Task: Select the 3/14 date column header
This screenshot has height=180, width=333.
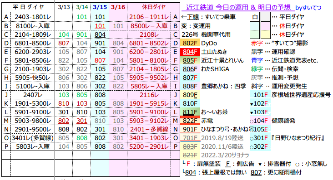Action: [82, 7]
